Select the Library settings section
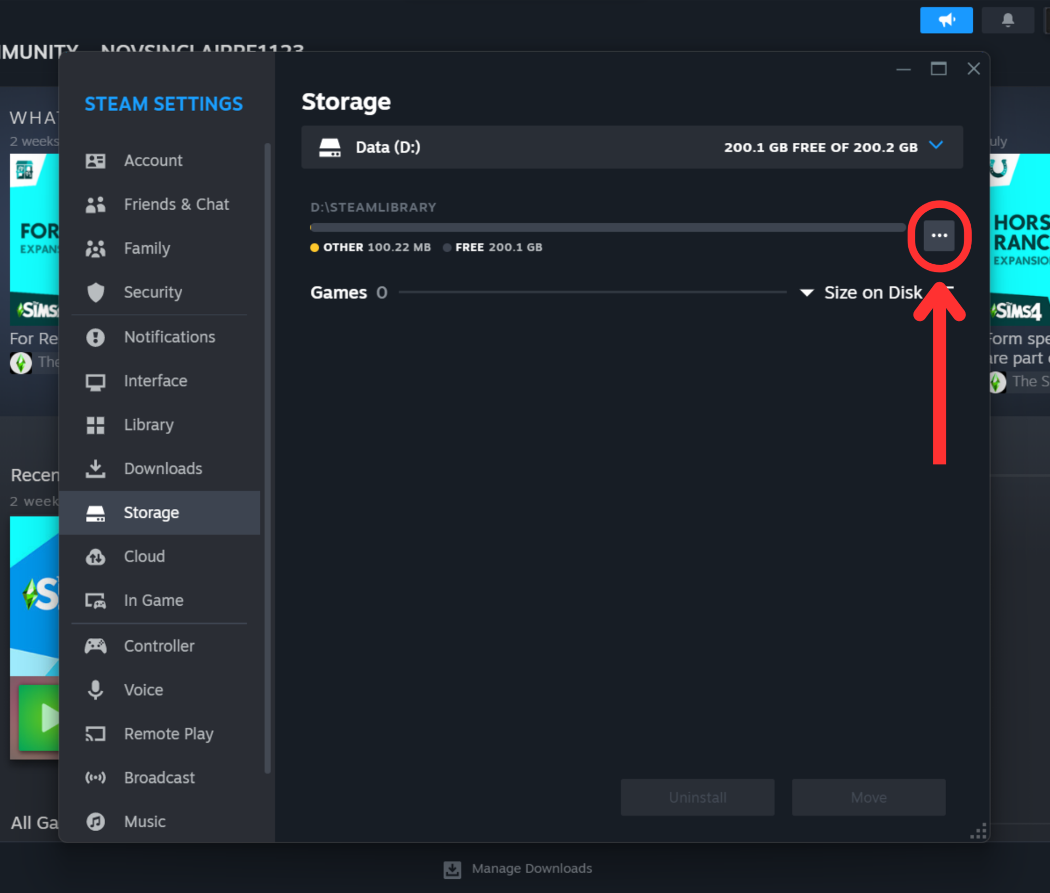Screen dimensions: 1050x893 pyautogui.click(x=148, y=425)
